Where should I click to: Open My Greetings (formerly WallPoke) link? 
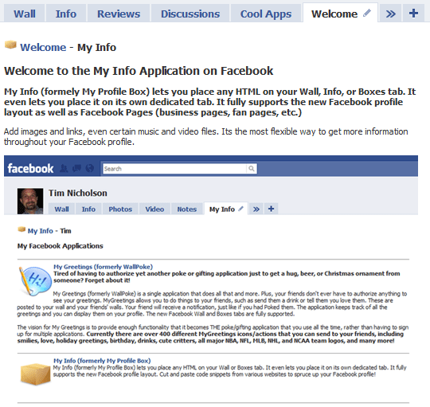pos(103,267)
